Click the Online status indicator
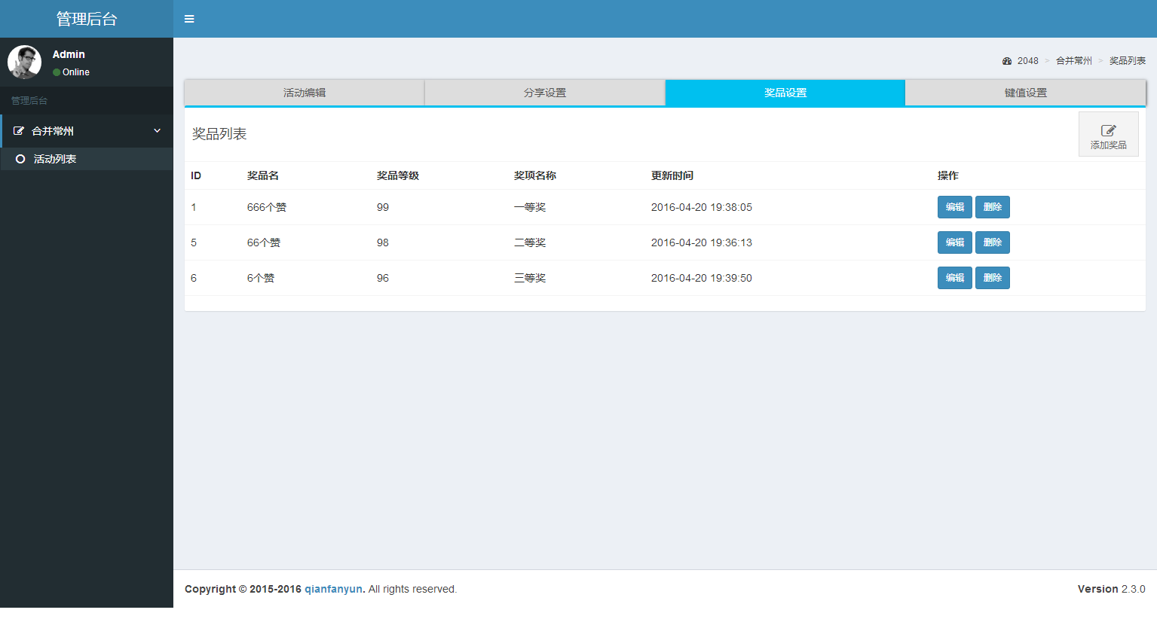The height and width of the screenshot is (619, 1157). point(71,72)
